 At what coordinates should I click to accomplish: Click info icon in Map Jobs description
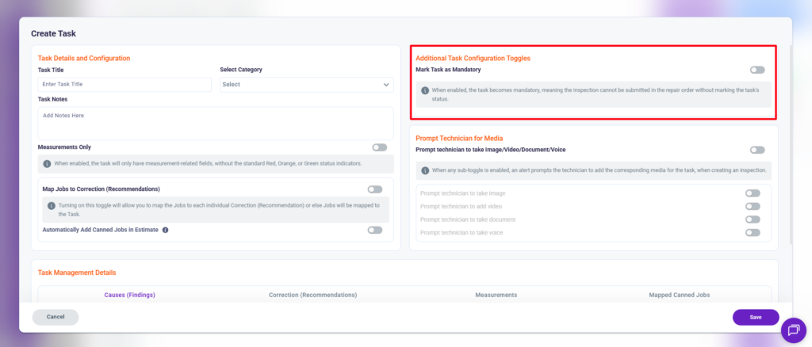pos(51,206)
